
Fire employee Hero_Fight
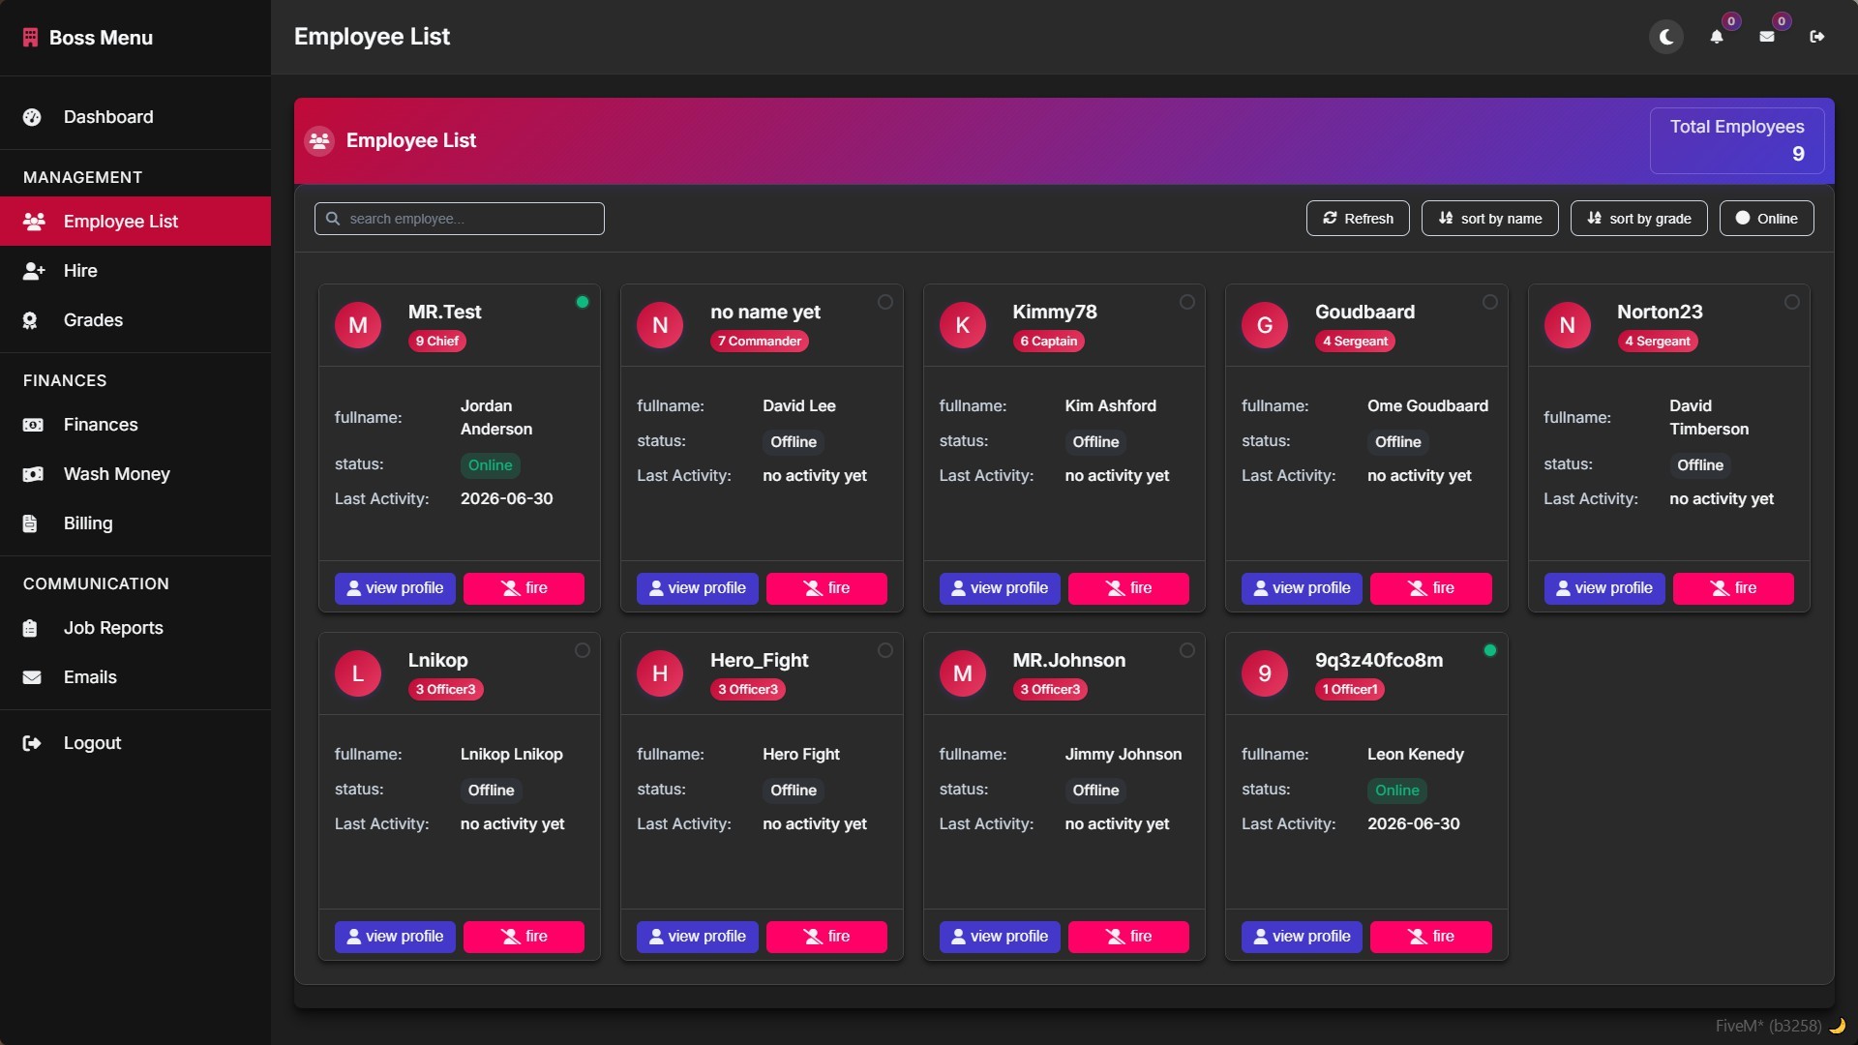[826, 937]
